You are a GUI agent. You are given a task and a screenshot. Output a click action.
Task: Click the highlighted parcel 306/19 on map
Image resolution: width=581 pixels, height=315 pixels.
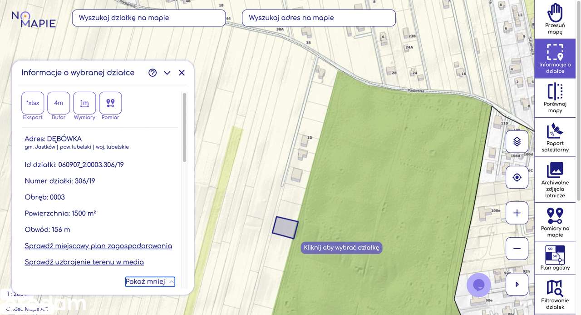[286, 228]
